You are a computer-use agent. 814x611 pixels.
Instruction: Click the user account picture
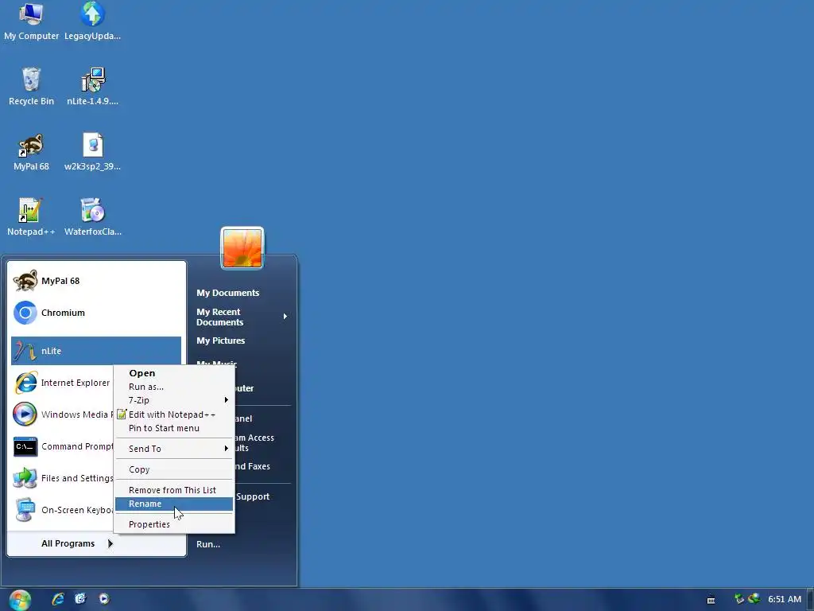click(242, 248)
